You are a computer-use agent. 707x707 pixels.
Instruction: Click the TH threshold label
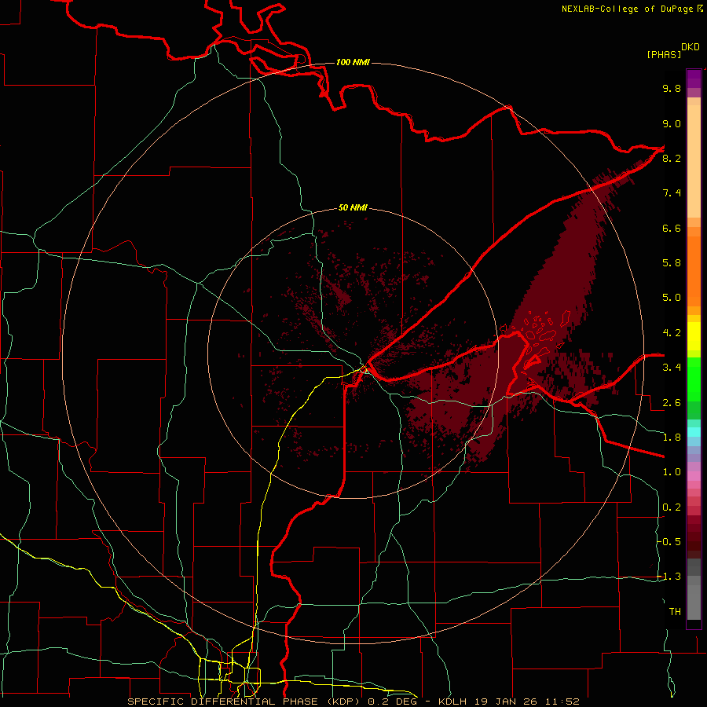(675, 612)
